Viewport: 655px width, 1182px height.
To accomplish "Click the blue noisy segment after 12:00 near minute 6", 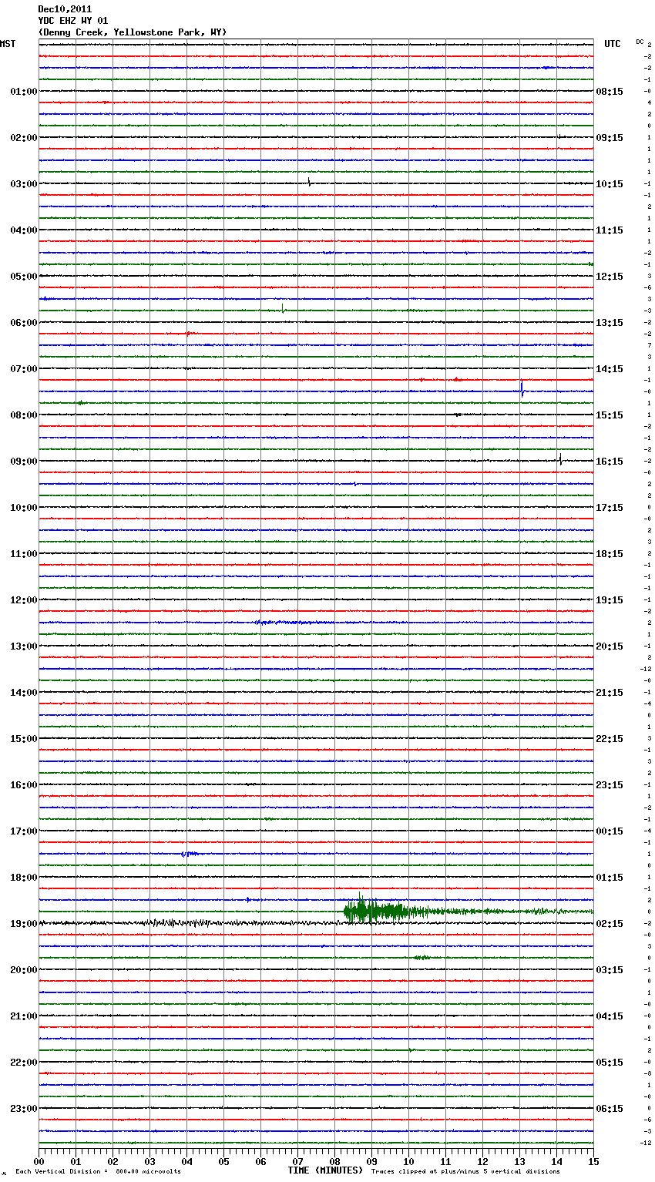I will (x=293, y=623).
